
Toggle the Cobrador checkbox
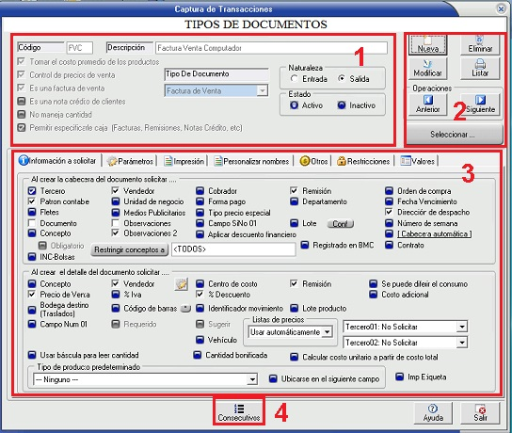point(200,191)
